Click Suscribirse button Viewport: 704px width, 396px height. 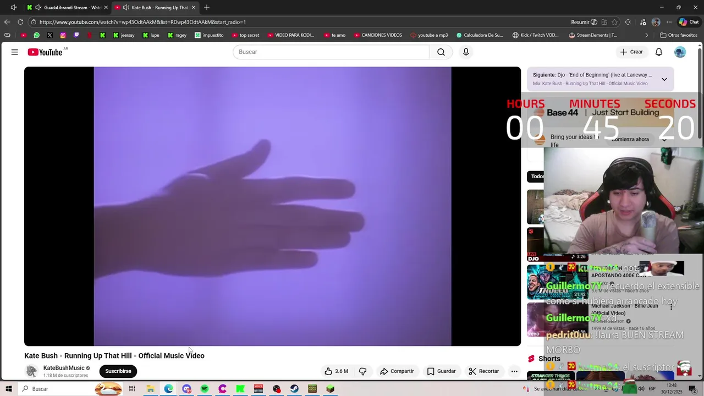click(x=118, y=371)
